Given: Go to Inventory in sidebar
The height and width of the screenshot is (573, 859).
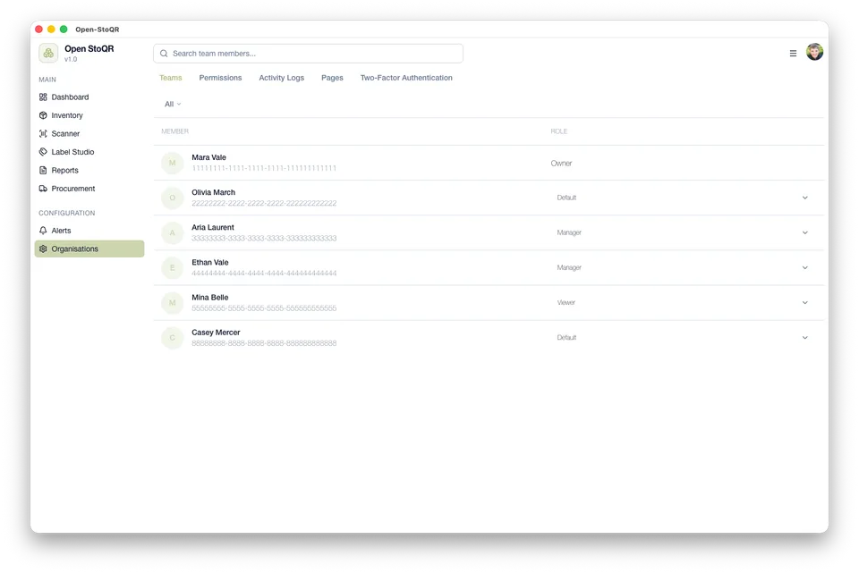Looking at the screenshot, I should coord(89,115).
